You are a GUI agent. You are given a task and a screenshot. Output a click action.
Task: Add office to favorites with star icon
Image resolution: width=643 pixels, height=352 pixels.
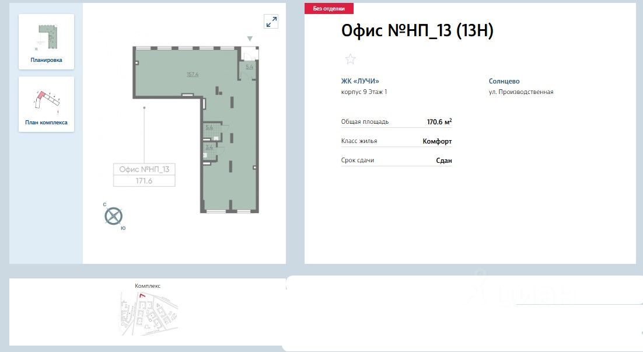pos(350,59)
